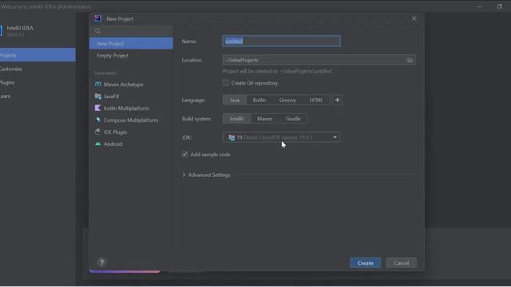The height and width of the screenshot is (287, 511).
Task: Select New Project in the sidebar list
Action: (131, 43)
